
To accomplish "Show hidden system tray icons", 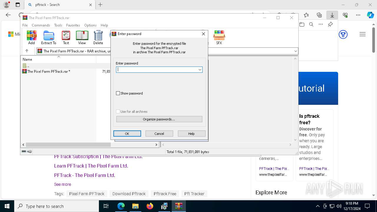I will (318, 206).
